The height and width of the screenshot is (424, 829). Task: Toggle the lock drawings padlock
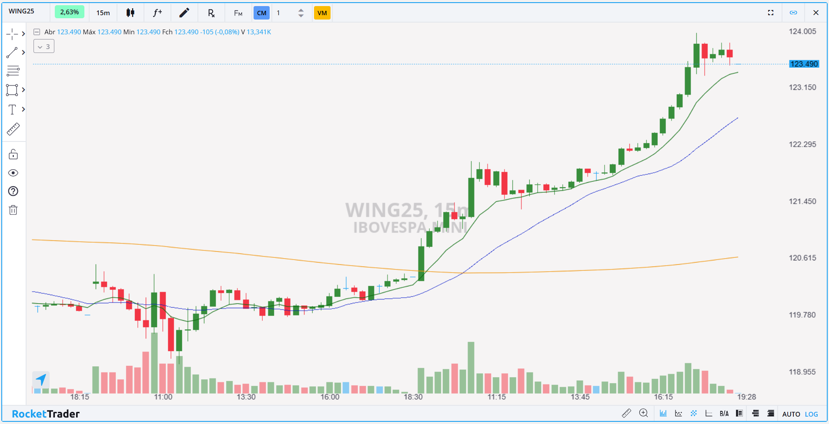click(x=13, y=154)
